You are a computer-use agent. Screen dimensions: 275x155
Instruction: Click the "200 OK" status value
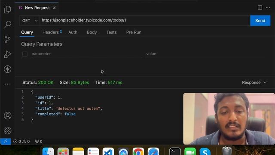(46, 82)
